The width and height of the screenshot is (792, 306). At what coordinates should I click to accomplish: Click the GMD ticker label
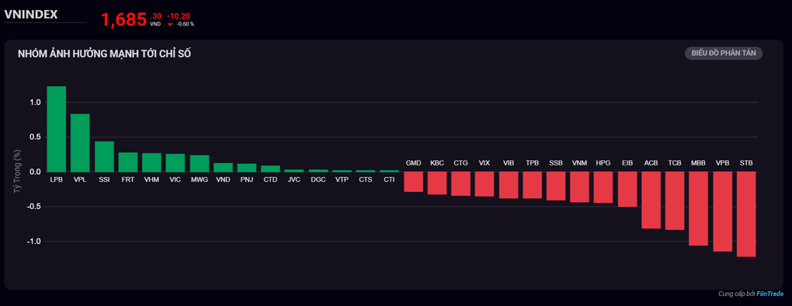coord(413,163)
